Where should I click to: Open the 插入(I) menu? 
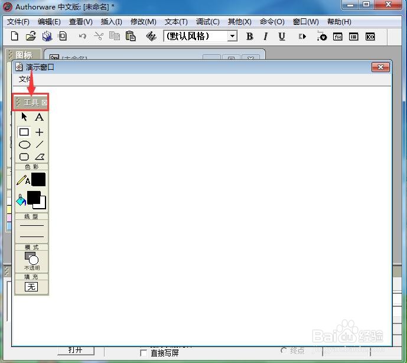tap(112, 21)
